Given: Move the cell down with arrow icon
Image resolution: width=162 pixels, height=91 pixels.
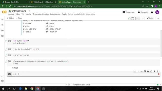Looking at the screenshot, I should pos(138,71).
